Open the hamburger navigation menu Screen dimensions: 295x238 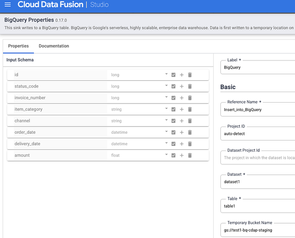[x=8, y=5]
